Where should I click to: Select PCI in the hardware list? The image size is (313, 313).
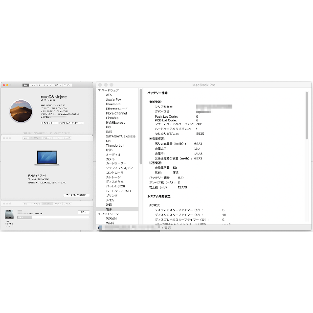tap(109, 127)
